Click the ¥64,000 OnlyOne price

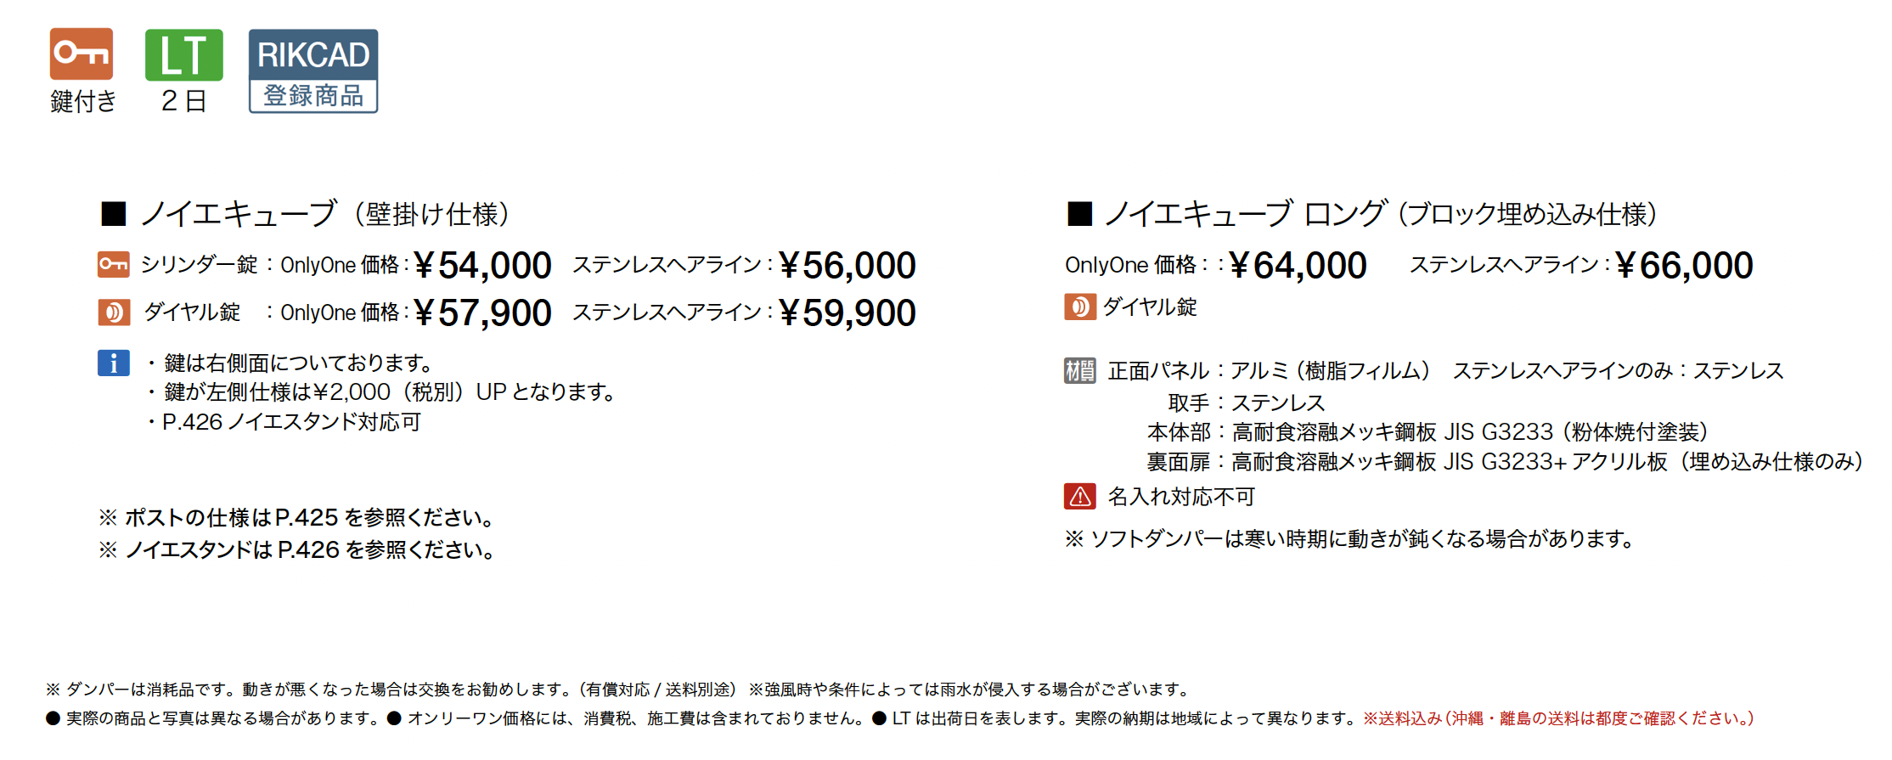pos(1298,266)
